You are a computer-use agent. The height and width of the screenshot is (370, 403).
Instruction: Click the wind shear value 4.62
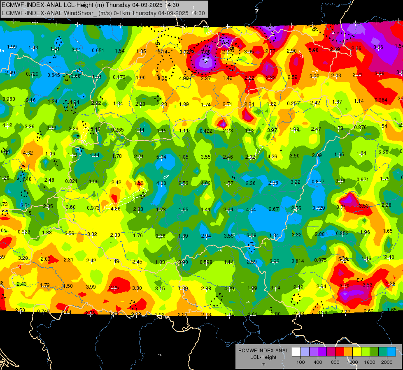tap(28, 153)
